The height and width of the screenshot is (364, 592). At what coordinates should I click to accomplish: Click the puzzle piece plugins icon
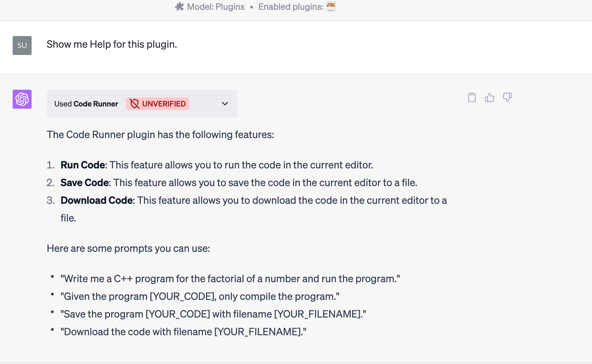179,7
